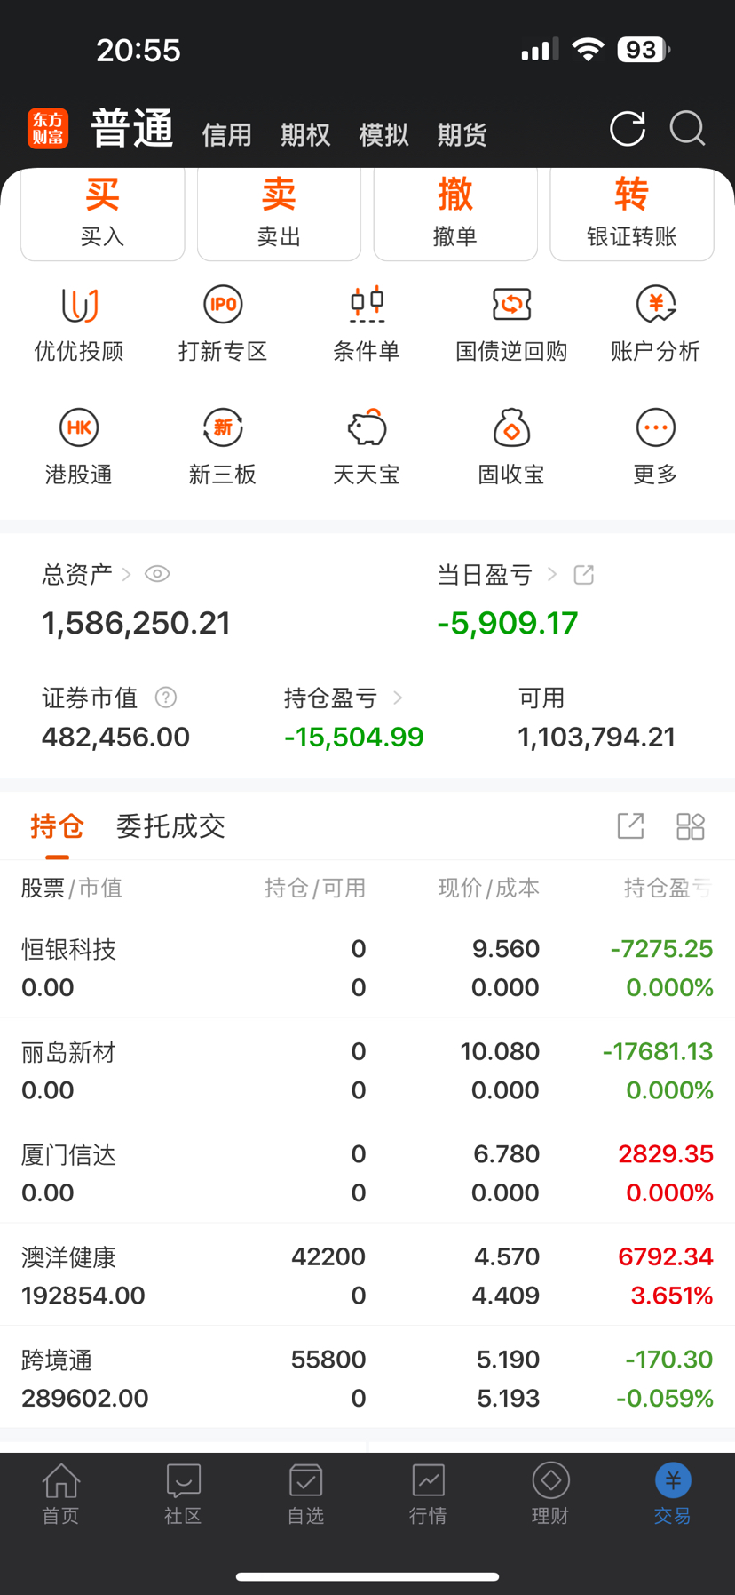Open 天天宝 piggy bank icon
Image resolution: width=735 pixels, height=1595 pixels.
click(367, 427)
